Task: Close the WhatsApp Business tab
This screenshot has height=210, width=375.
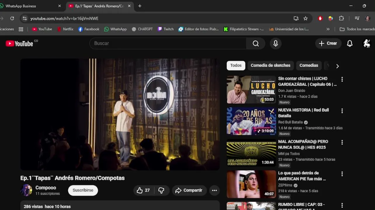Action: (x=60, y=6)
